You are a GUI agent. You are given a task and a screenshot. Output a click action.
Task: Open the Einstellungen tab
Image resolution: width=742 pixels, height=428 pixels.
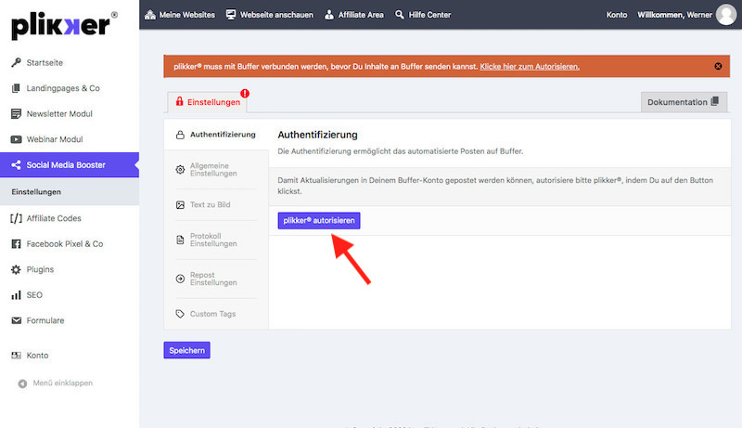tap(208, 102)
